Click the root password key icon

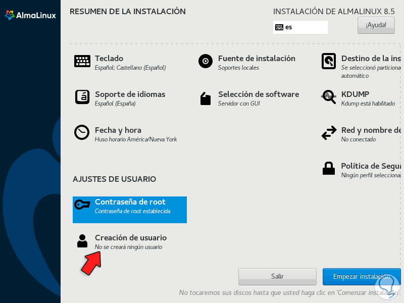(82, 205)
